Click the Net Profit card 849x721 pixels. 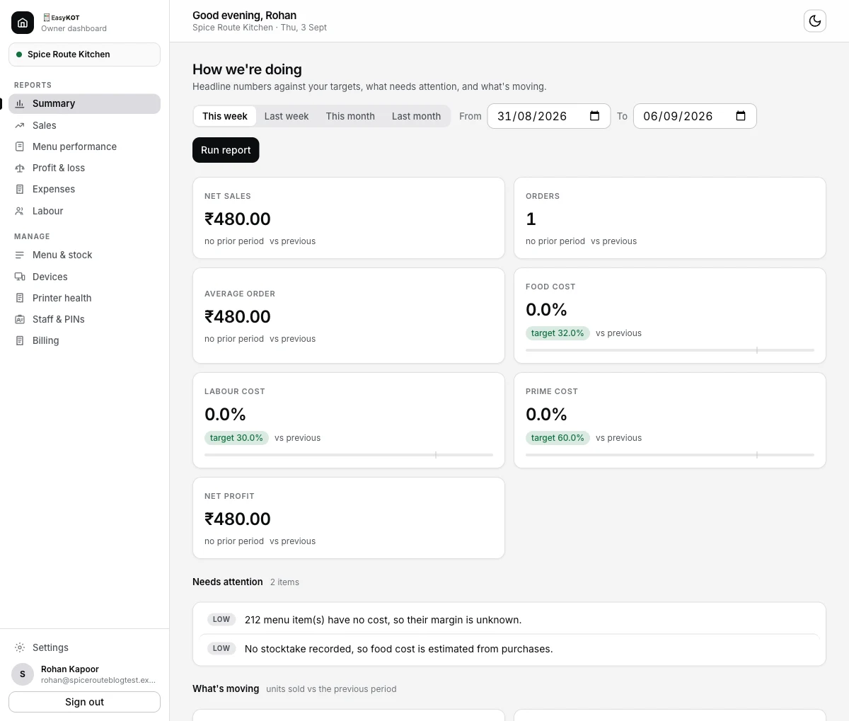(x=349, y=518)
